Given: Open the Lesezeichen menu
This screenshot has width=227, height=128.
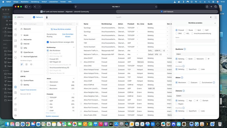Looking at the screenshot, I should (53, 2).
